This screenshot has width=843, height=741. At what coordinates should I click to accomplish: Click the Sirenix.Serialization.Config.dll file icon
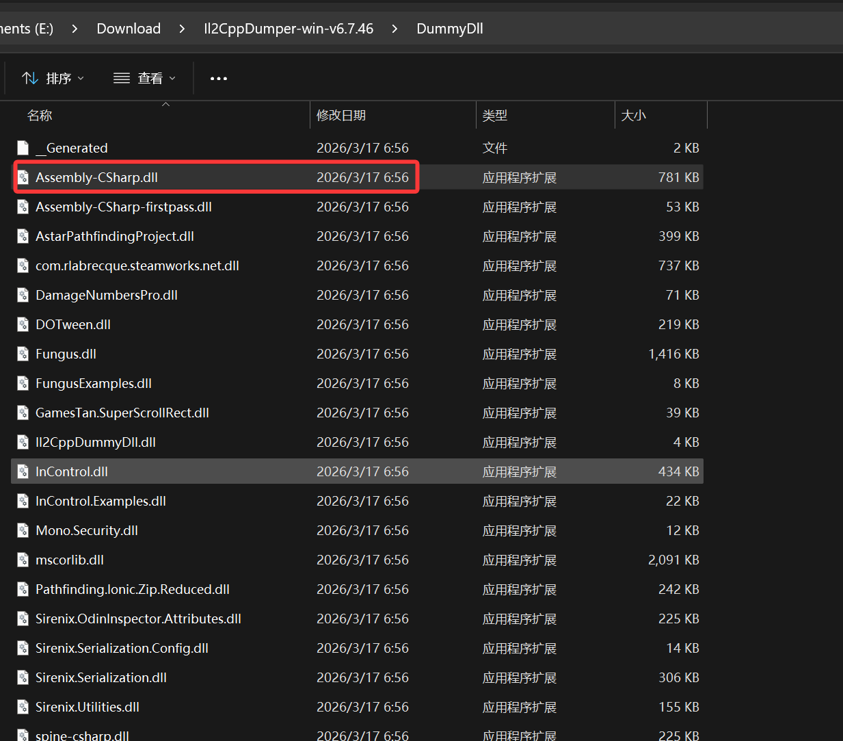pos(23,648)
